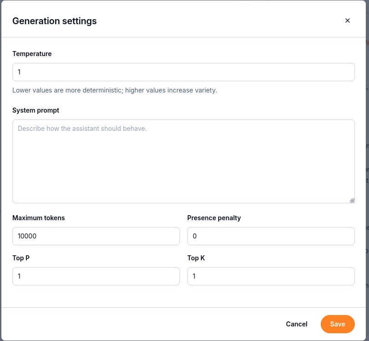Click the Generation settings title
Image resolution: width=369 pixels, height=341 pixels.
click(54, 21)
